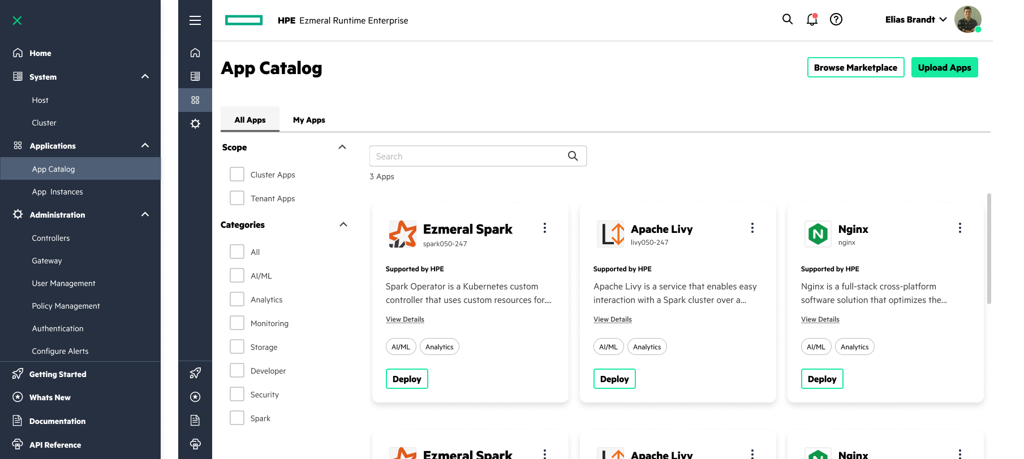The width and height of the screenshot is (1024, 459).
Task: Click the Upload Apps button
Action: [x=944, y=67]
